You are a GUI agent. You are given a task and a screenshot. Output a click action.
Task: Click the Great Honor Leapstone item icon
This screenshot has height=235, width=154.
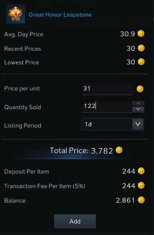tap(16, 14)
